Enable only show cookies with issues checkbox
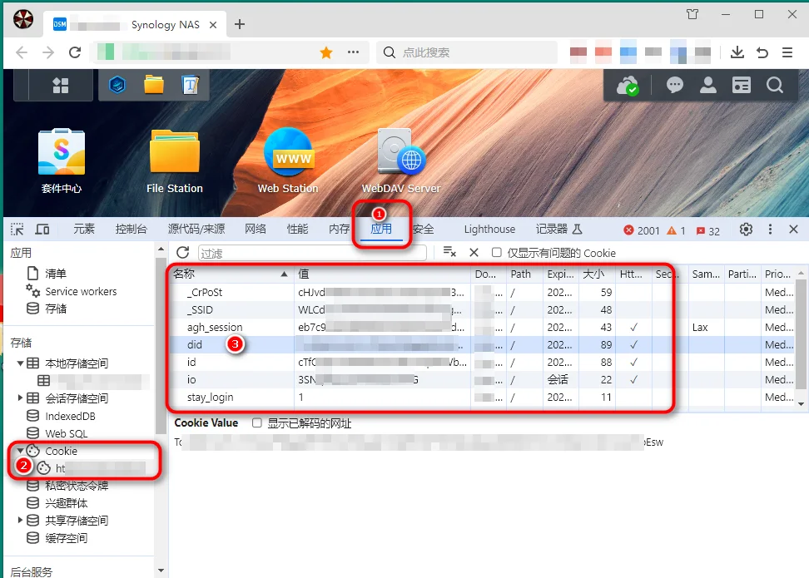809x578 pixels. pyautogui.click(x=496, y=253)
